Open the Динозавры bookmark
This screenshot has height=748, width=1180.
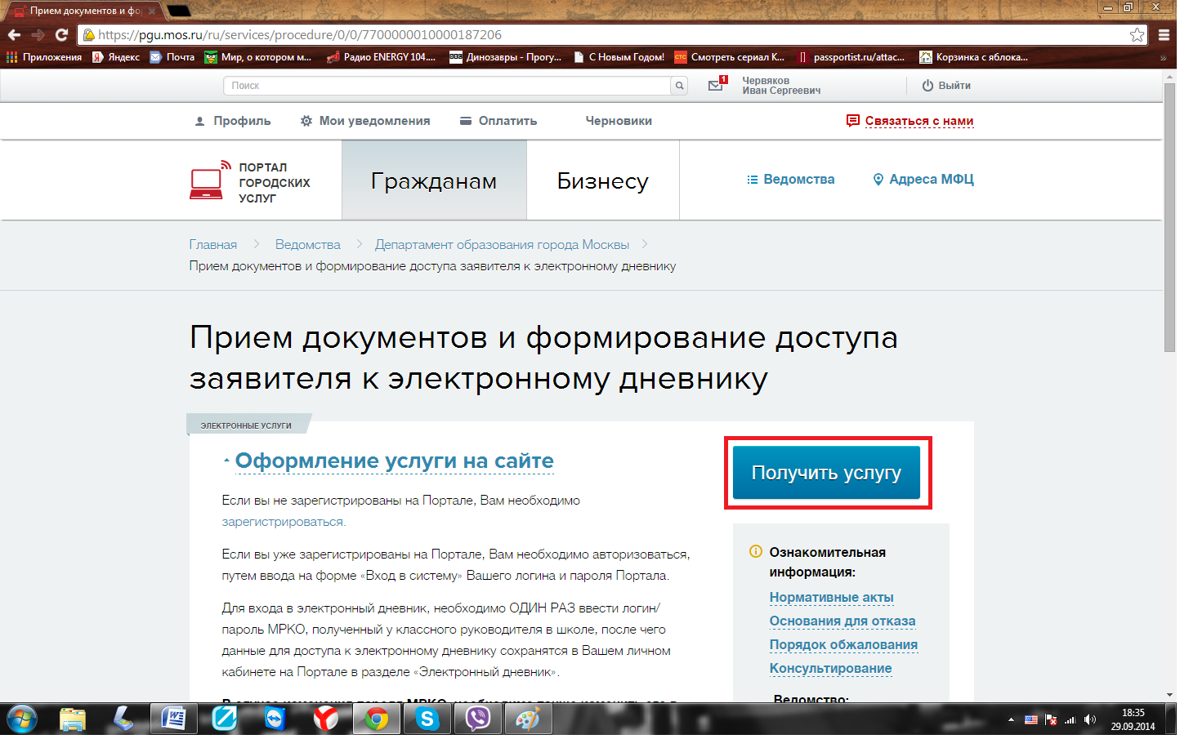(507, 57)
